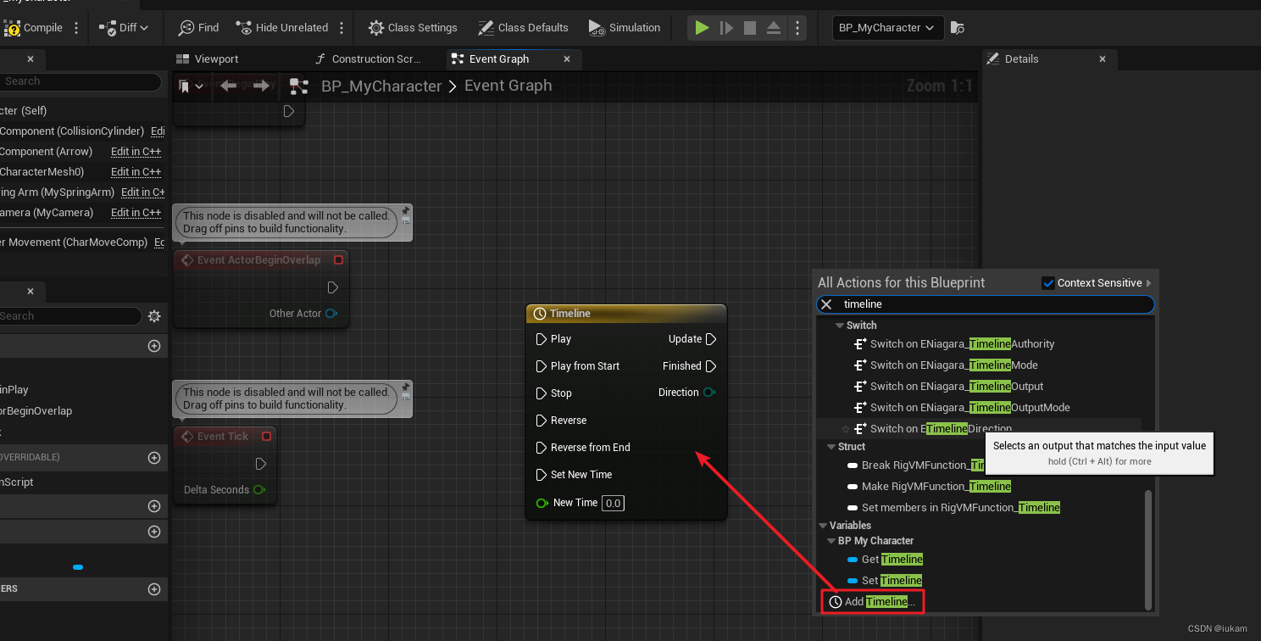The height and width of the screenshot is (641, 1261).
Task: Click Event Graph breadcrumb link
Action: click(x=508, y=86)
